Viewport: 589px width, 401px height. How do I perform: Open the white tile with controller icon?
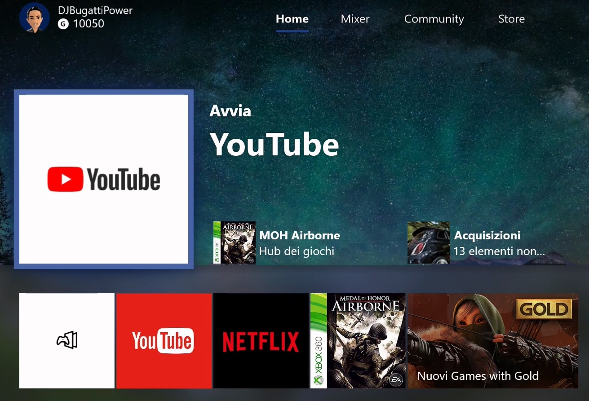(x=67, y=340)
